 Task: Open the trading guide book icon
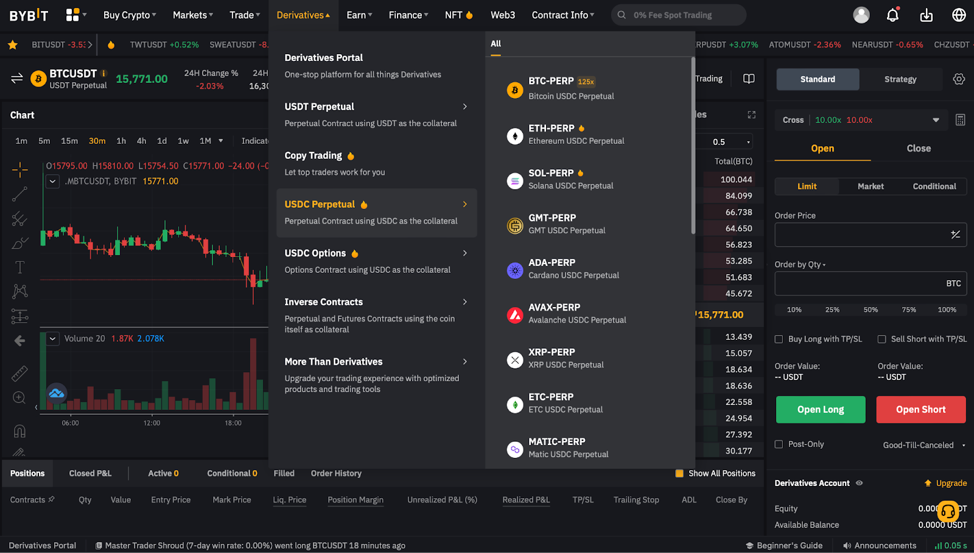coord(749,79)
